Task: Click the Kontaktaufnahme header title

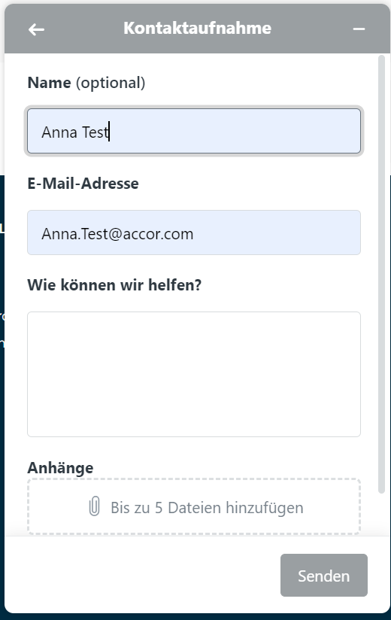Action: click(x=198, y=28)
